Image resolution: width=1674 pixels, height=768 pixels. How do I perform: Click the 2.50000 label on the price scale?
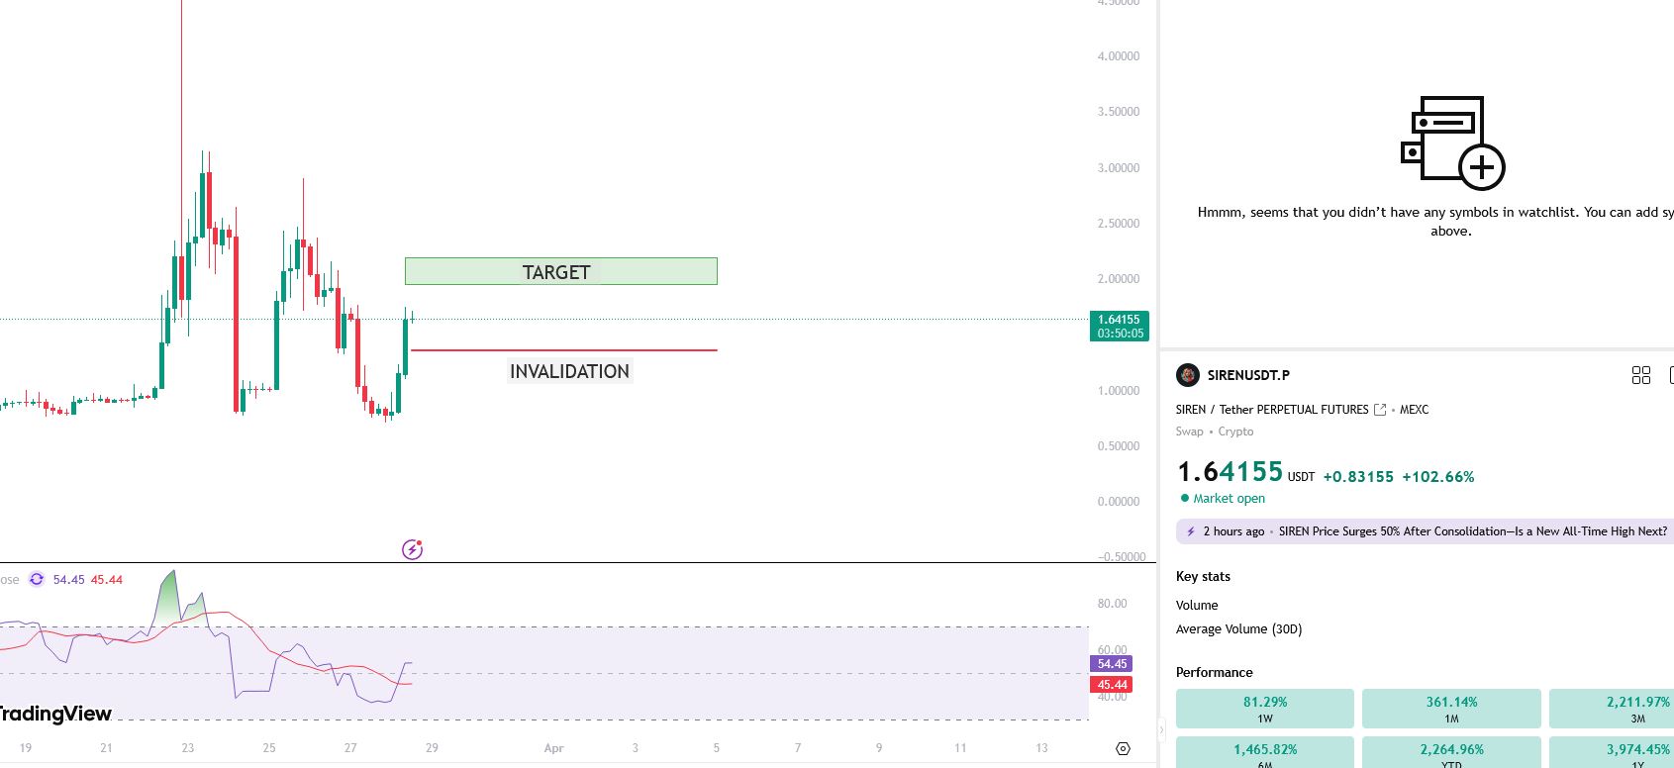coord(1118,224)
